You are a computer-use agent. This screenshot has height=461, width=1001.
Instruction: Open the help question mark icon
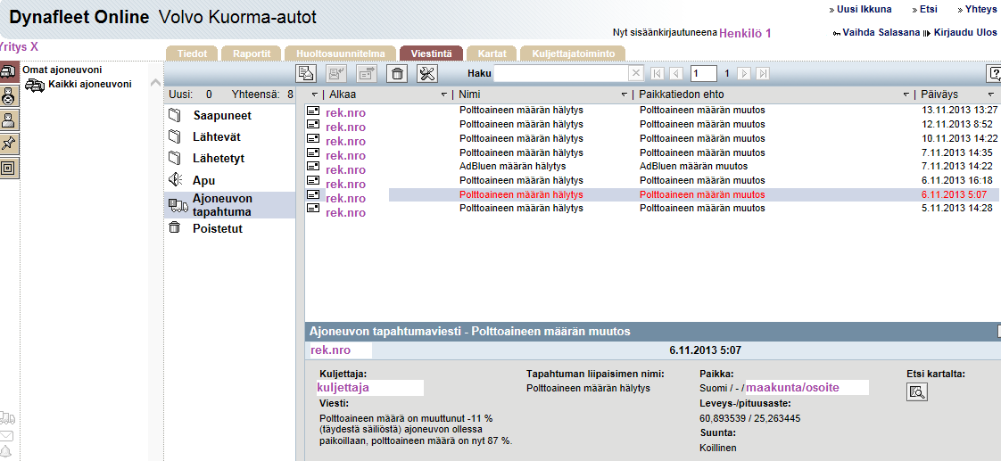(994, 73)
